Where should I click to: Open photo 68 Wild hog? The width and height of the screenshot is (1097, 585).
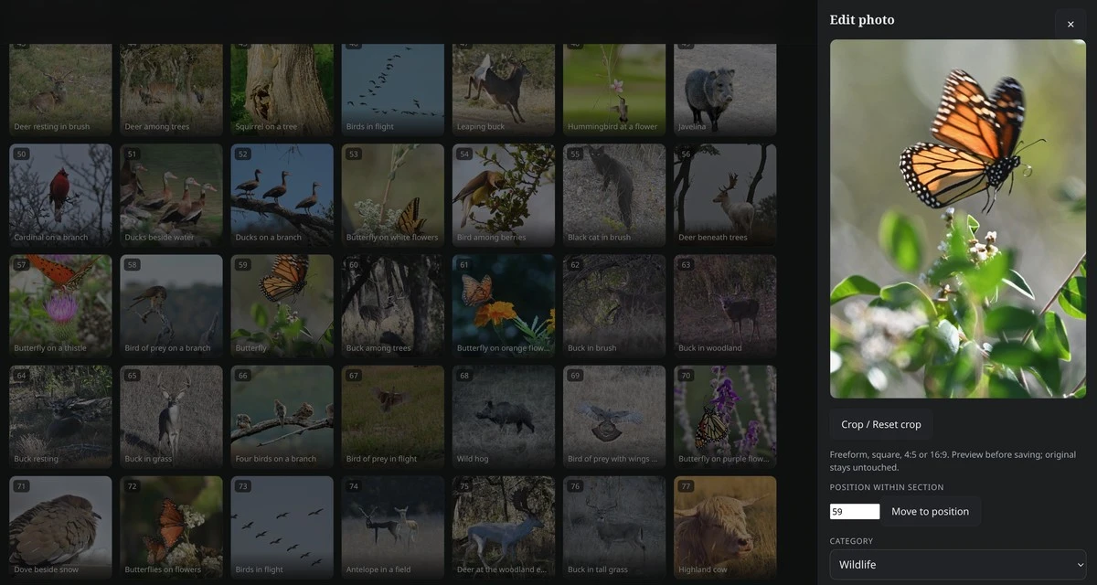[x=504, y=417]
